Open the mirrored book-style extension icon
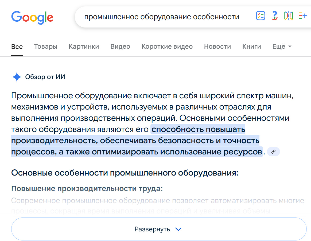The height and width of the screenshot is (241, 311). click(x=289, y=16)
